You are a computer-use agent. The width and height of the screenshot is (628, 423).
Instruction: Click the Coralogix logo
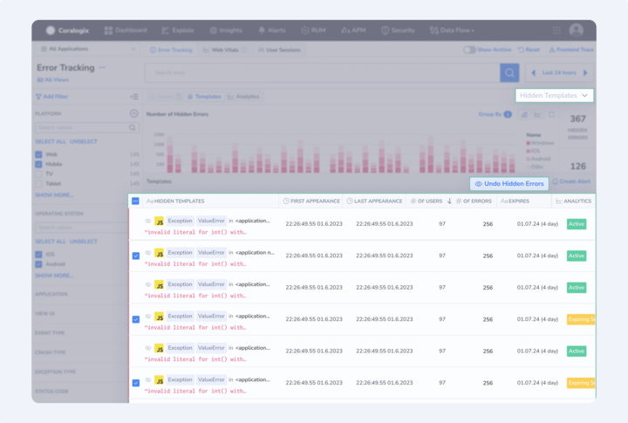coord(67,31)
